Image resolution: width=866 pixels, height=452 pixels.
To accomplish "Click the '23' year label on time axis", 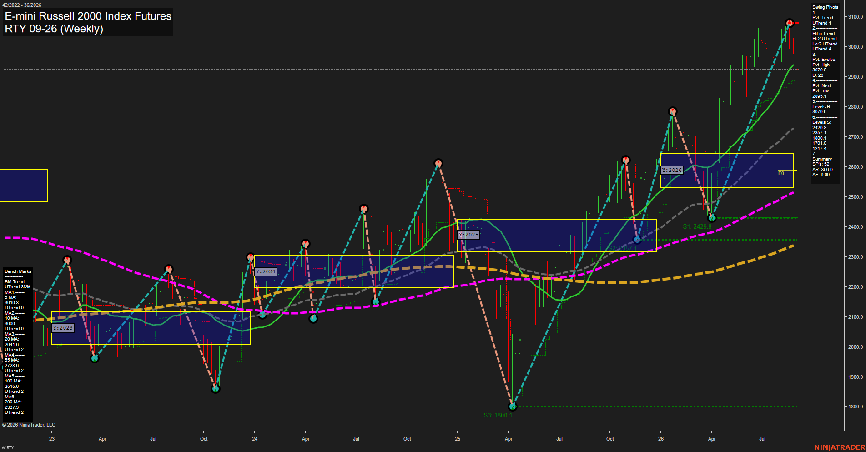I will (52, 439).
